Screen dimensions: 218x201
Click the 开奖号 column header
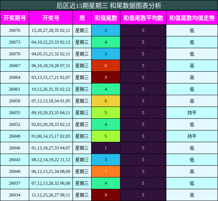51,18
